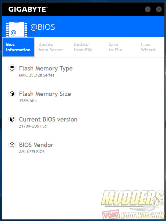This screenshot has height=221, width=166.
Task: Open the Update from Server tab
Action: (x=51, y=47)
